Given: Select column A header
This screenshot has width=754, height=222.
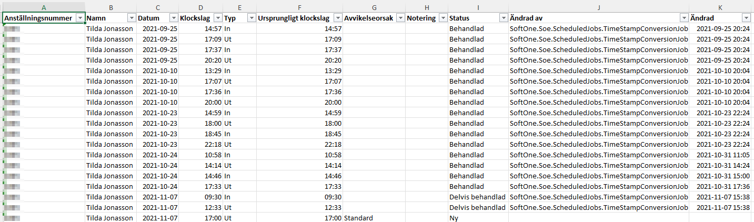Looking at the screenshot, I should tap(44, 6).
